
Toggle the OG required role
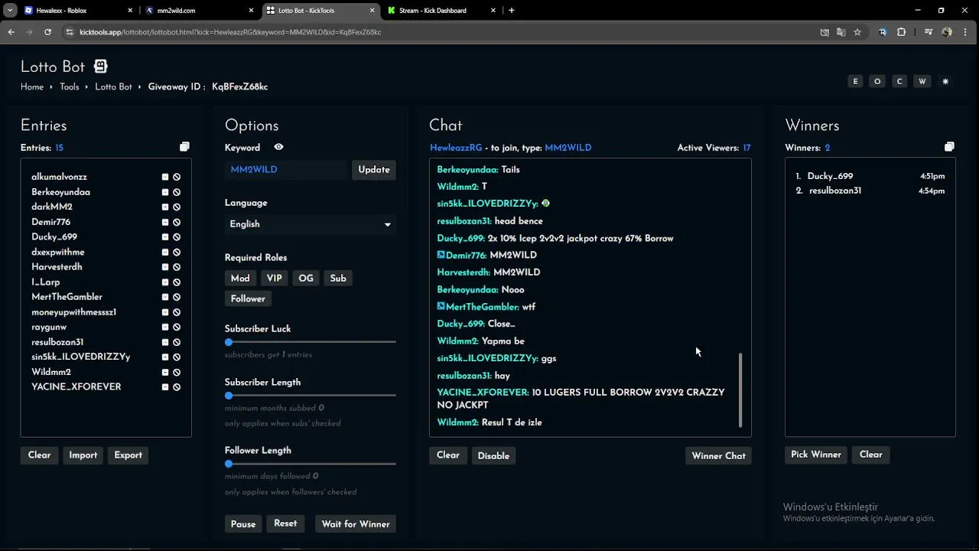pos(306,278)
